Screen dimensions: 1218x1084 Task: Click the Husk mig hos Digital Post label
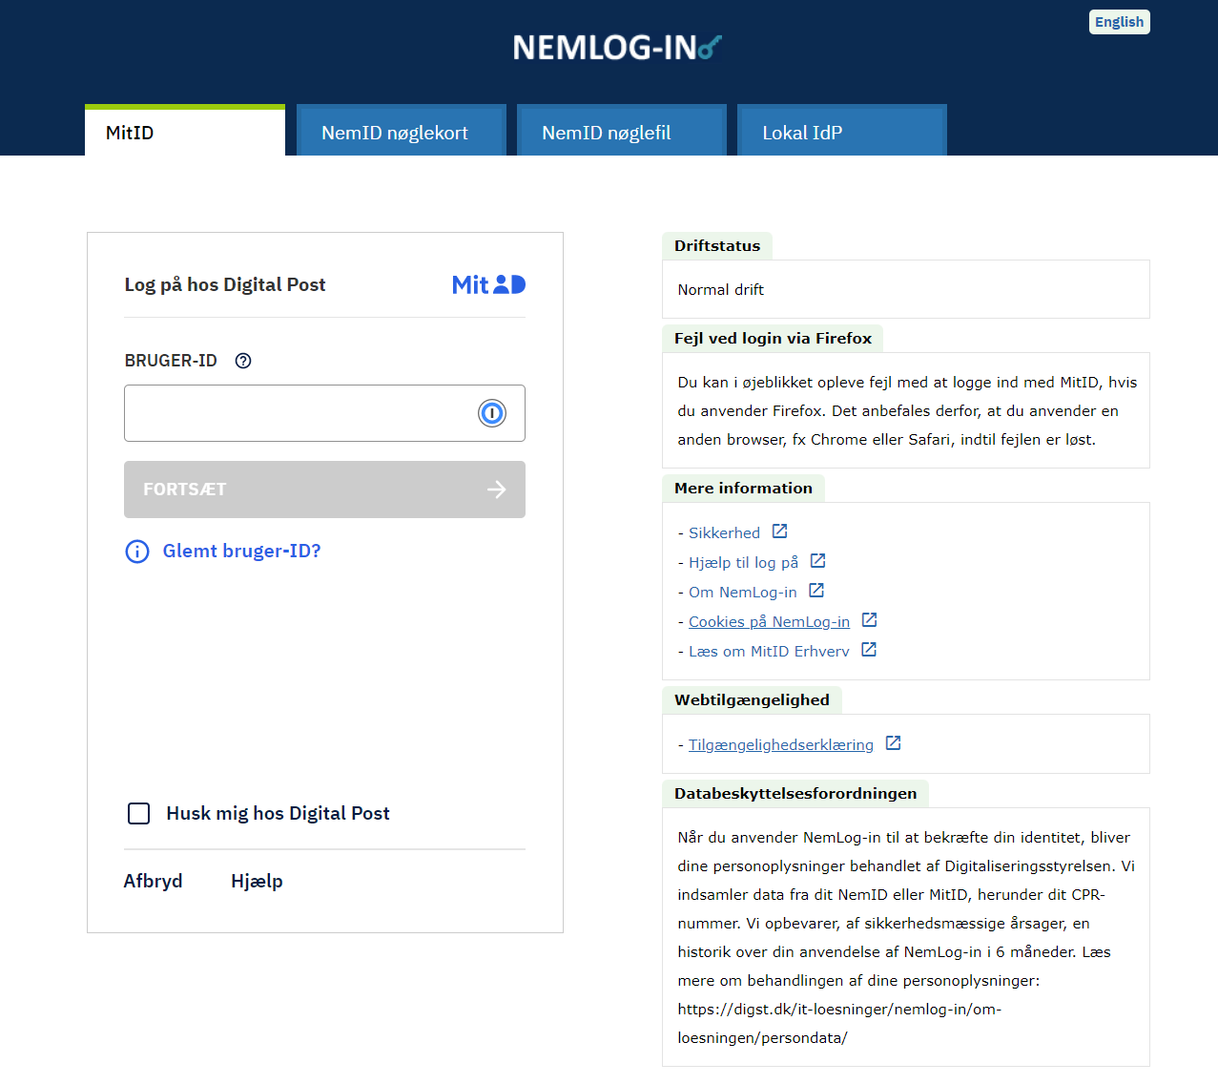[279, 813]
